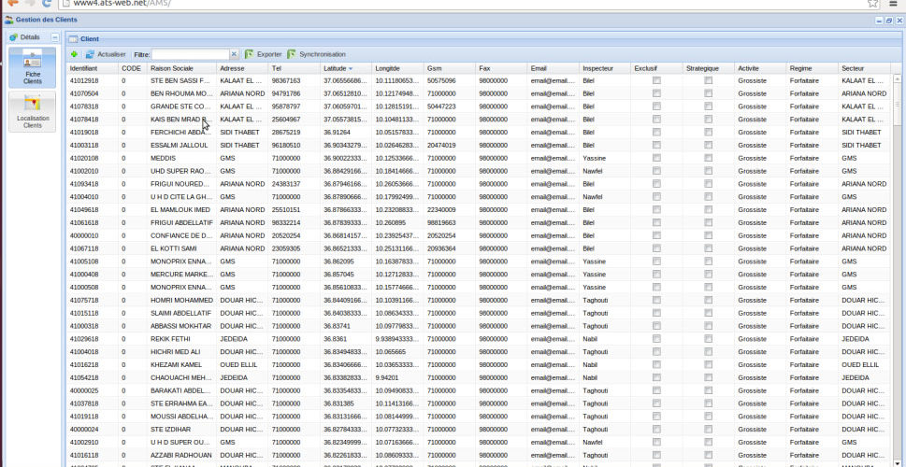Click the Actualiser refresh icon
This screenshot has height=467, width=906.
point(91,54)
